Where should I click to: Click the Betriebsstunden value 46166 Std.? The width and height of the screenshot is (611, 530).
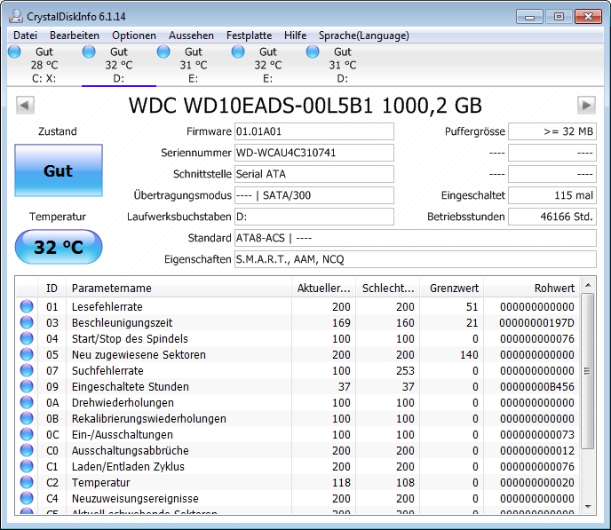[552, 217]
